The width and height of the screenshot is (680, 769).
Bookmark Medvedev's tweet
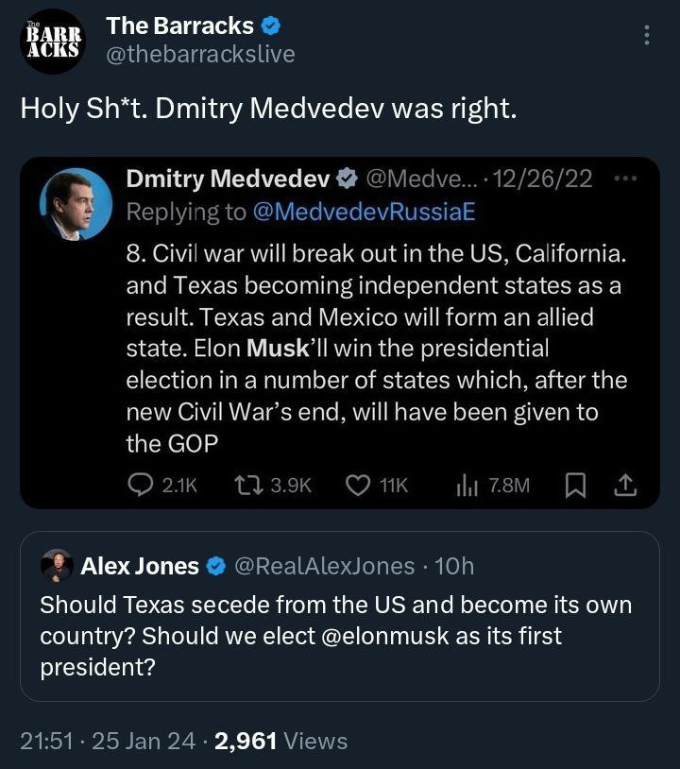(x=574, y=485)
